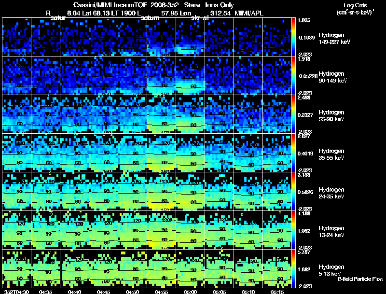Select 'Hydrogen 55-90 keV' row label
Image resolution: width=386 pixels, height=294 pixels.
click(x=331, y=116)
